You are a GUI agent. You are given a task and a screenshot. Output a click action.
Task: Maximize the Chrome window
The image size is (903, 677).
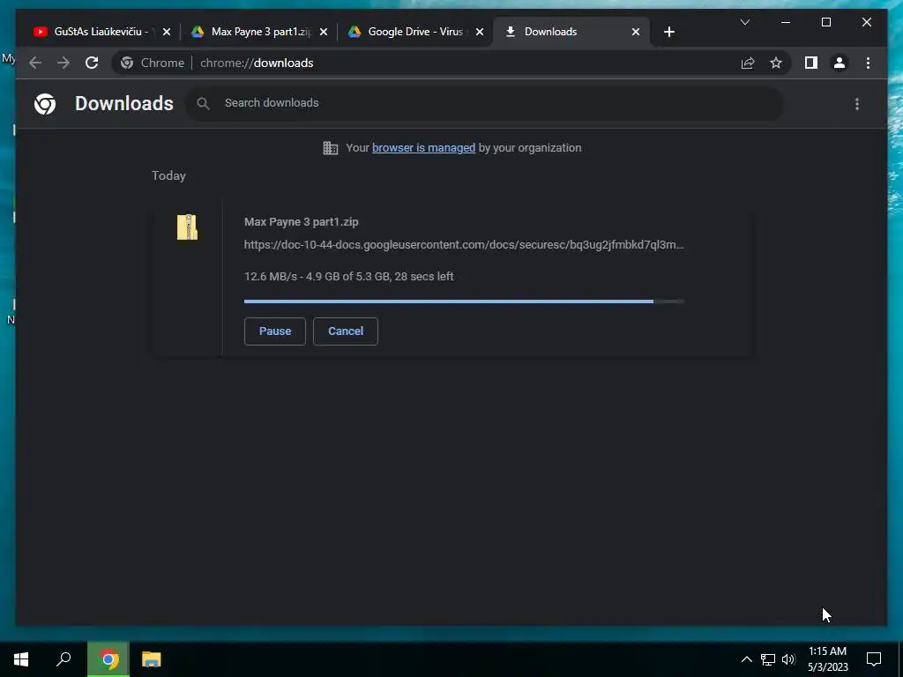[x=825, y=22]
